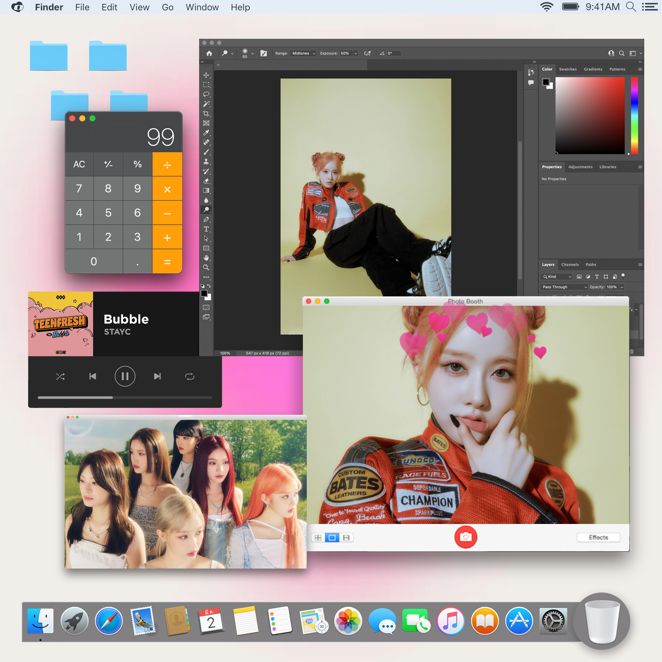Click the Photoshop Home icon
The image size is (662, 662).
click(209, 53)
